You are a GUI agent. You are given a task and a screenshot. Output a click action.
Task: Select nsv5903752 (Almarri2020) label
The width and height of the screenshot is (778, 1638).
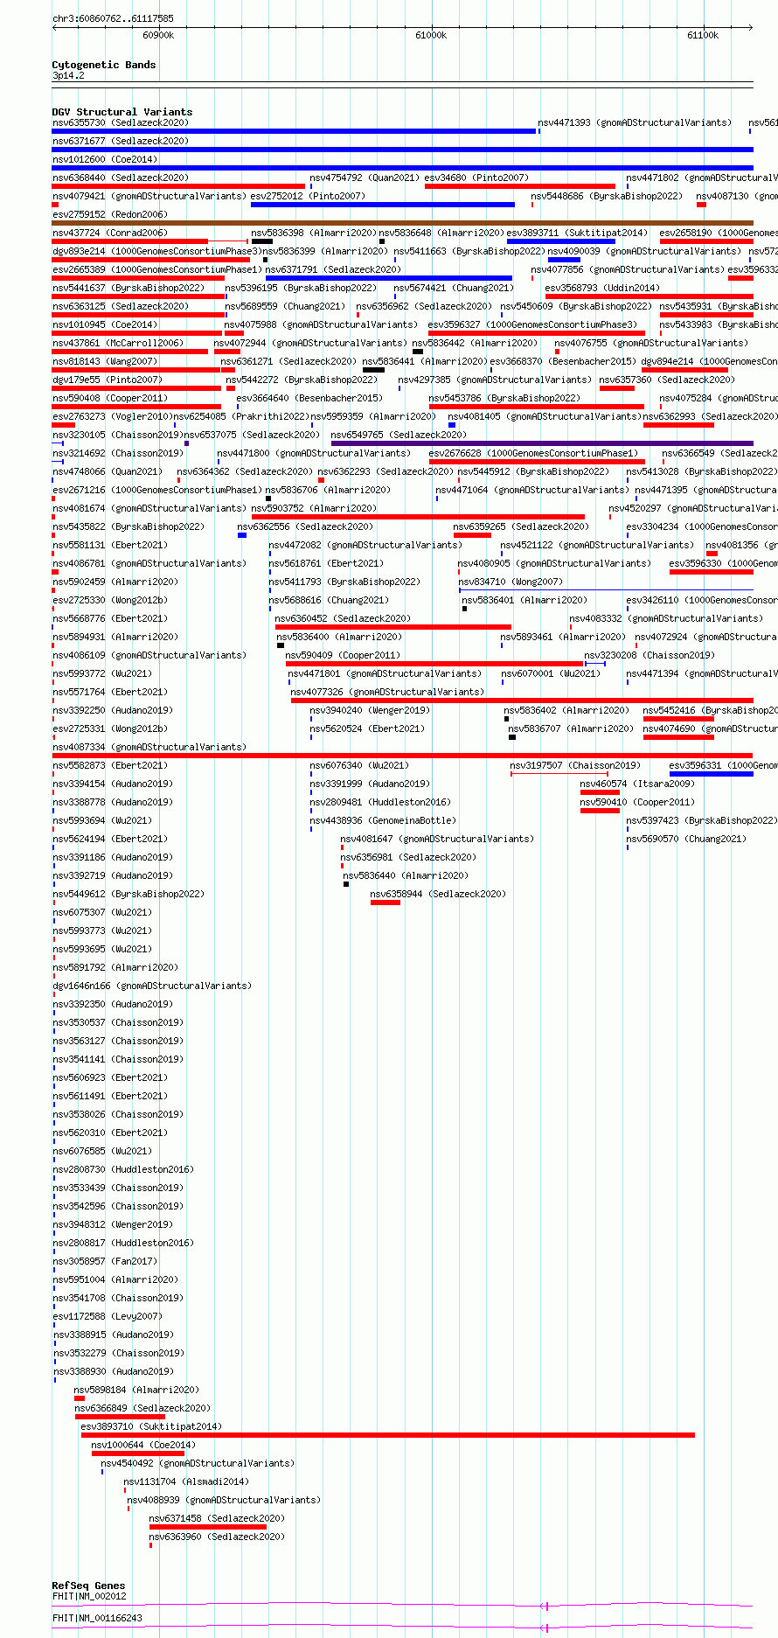315,508
